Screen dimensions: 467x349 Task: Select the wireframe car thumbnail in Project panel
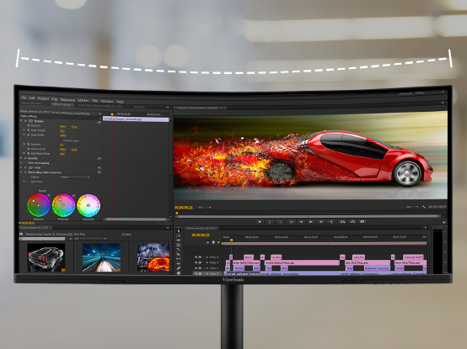pyautogui.click(x=46, y=257)
